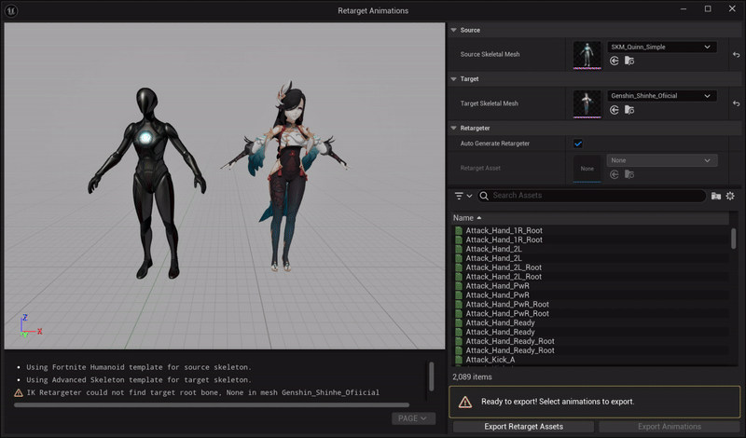The image size is (746, 438).
Task: Click the 2,089 items count text
Action: click(x=472, y=377)
